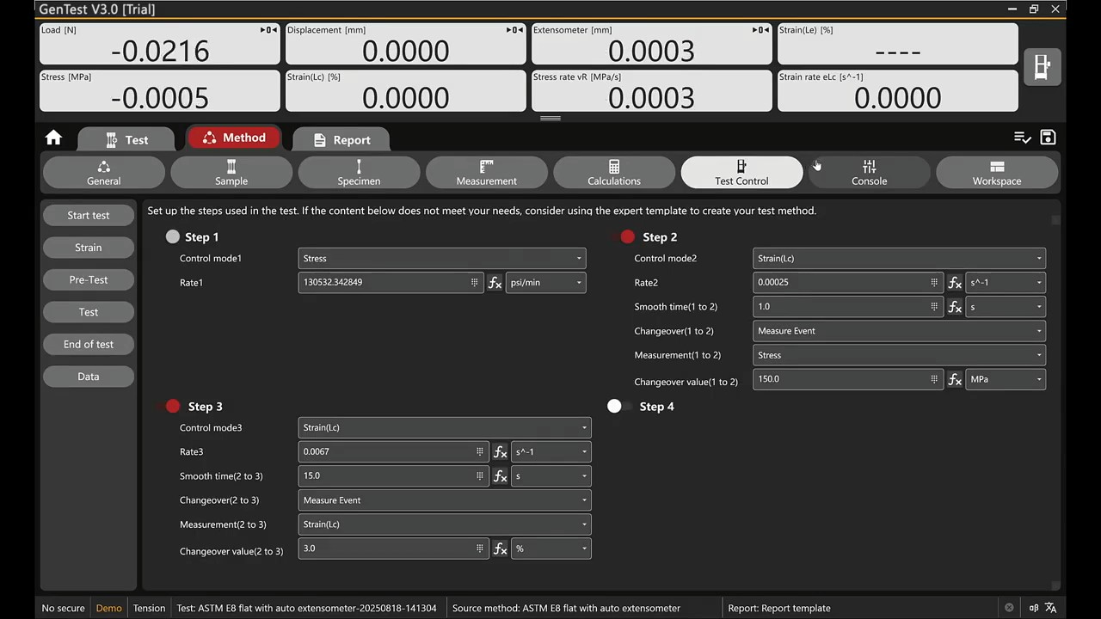The height and width of the screenshot is (619, 1101).
Task: Click the save method floppy disk icon
Action: click(x=1048, y=138)
